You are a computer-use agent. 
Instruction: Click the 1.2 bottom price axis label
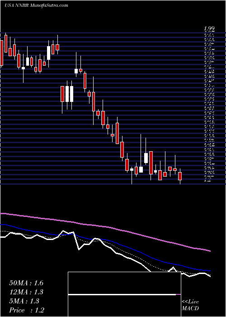pyautogui.click(x=207, y=180)
